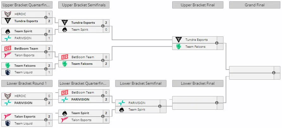282x128 pixels.
Task: Click the empty Grand Final top slot
Action: coord(252,70)
